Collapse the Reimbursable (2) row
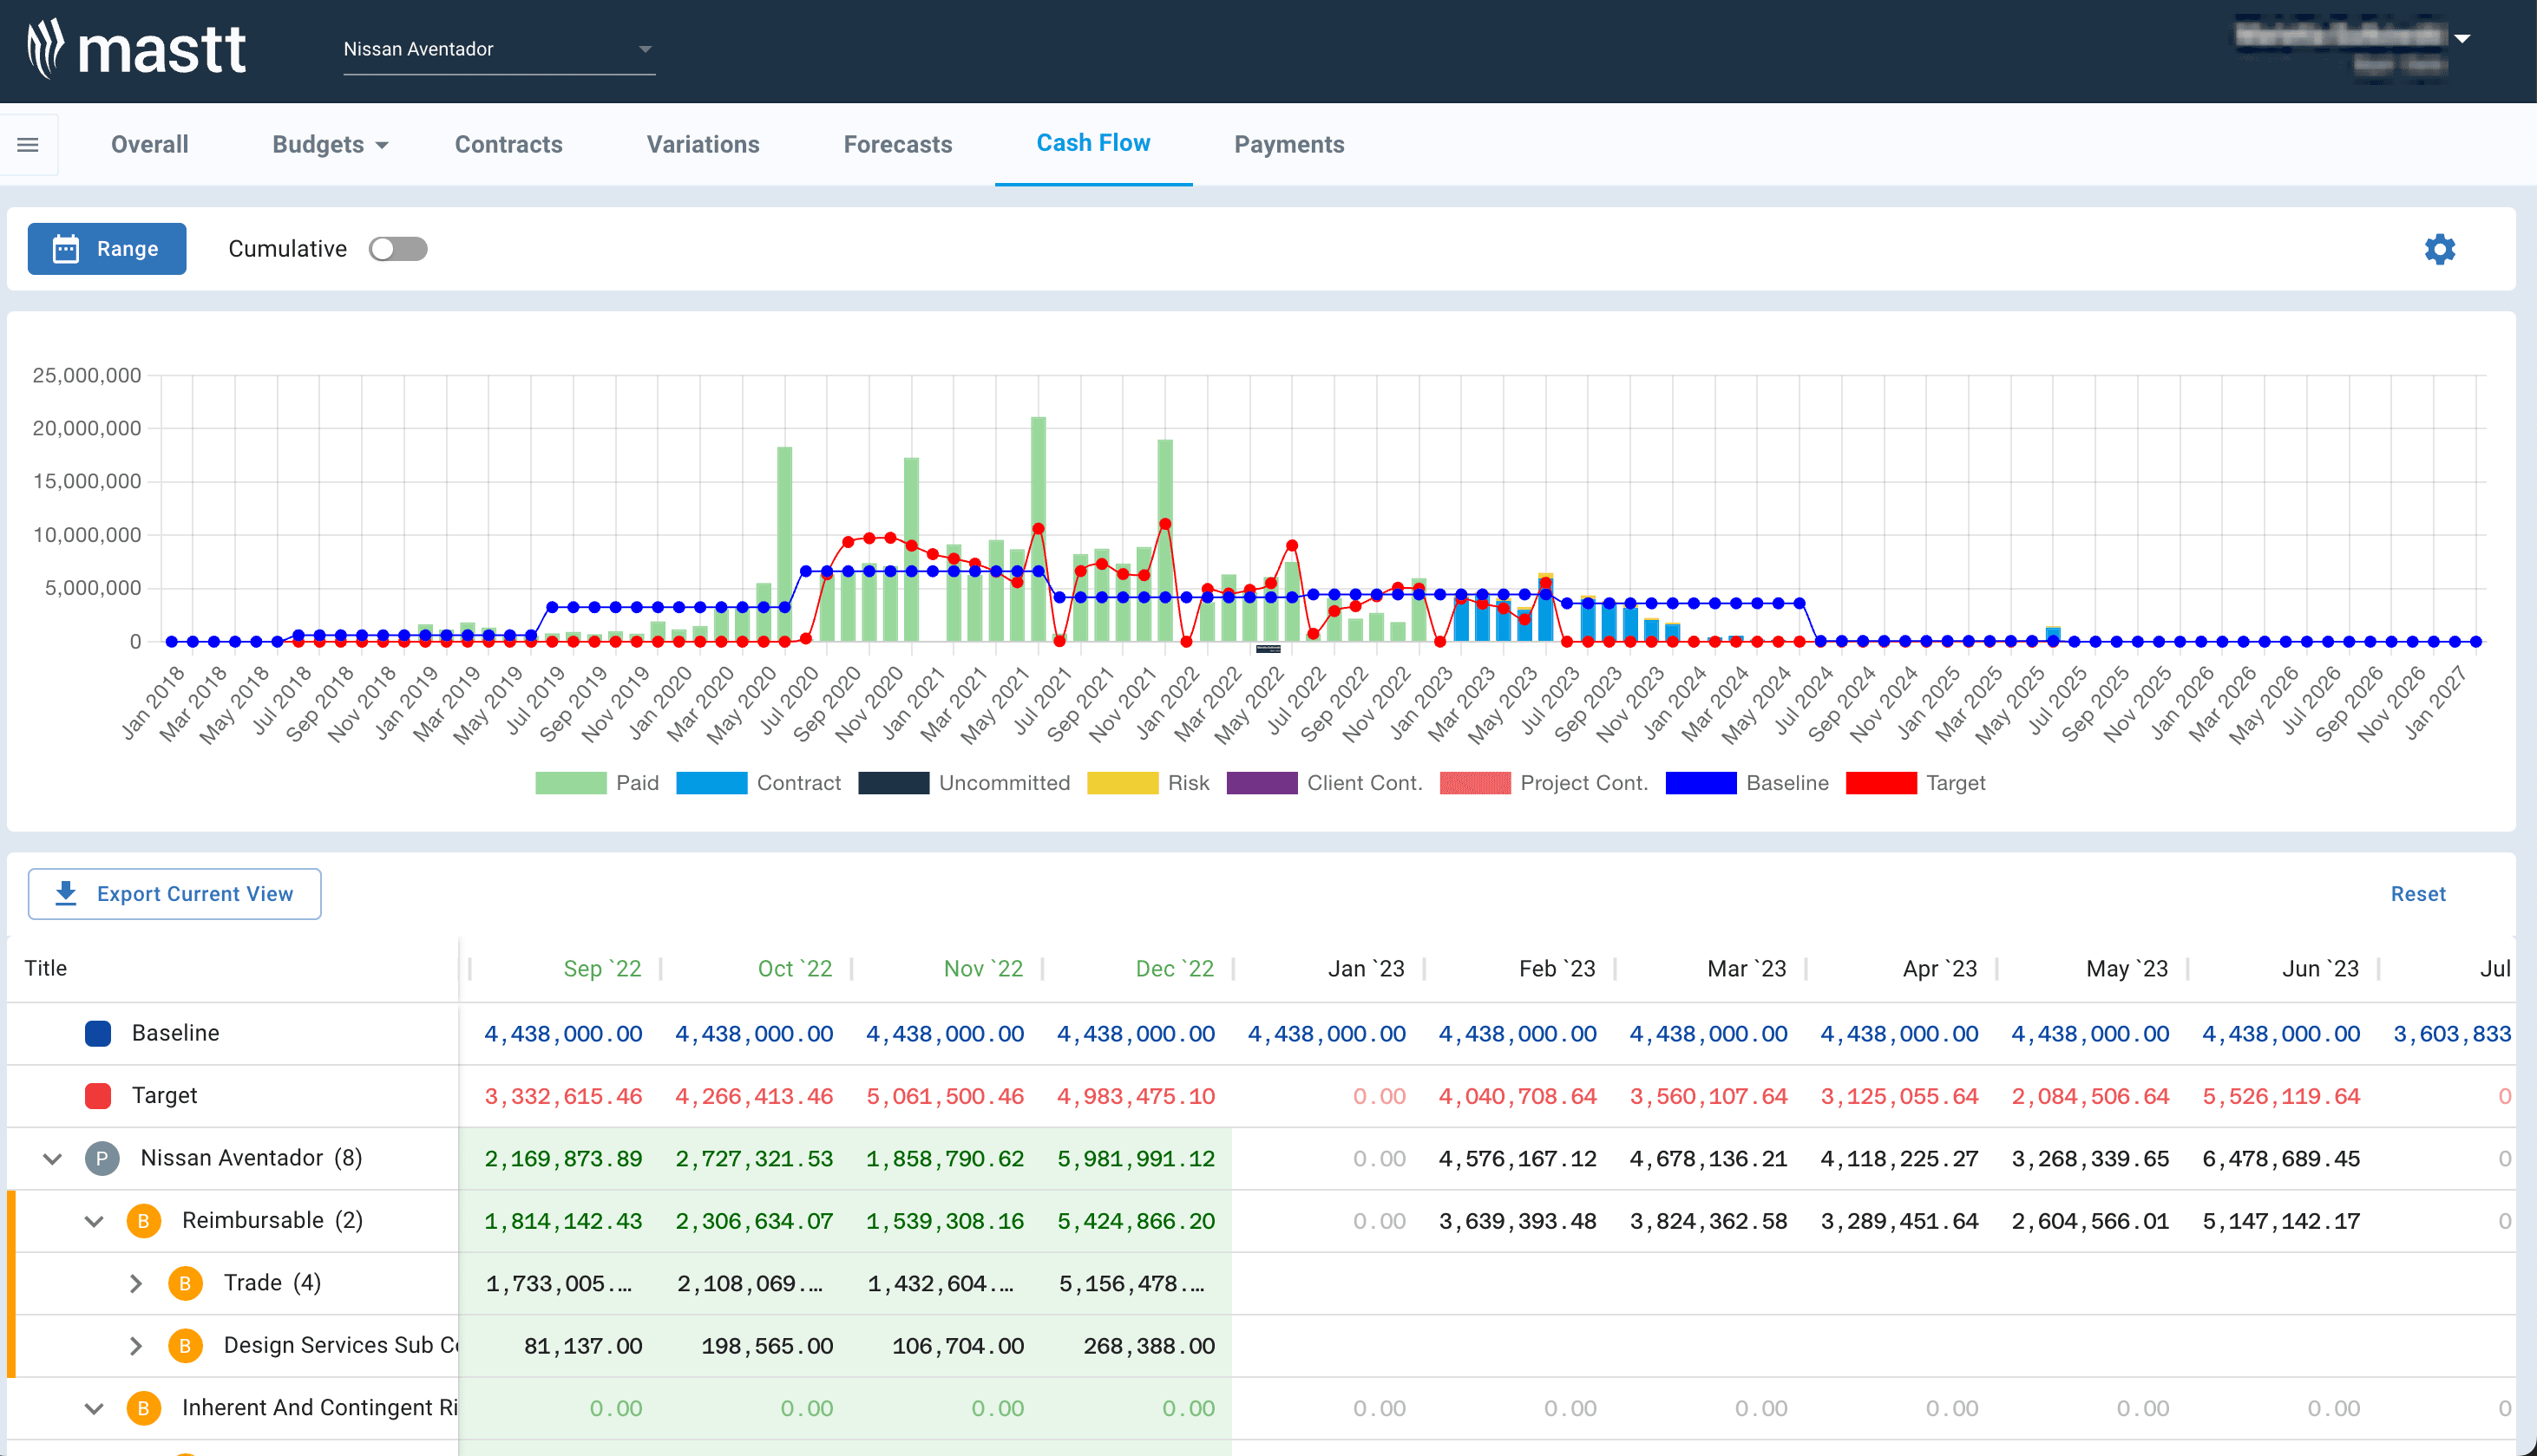 click(94, 1220)
